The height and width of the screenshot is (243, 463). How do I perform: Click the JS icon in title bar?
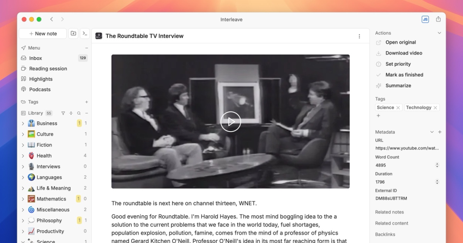tap(425, 19)
